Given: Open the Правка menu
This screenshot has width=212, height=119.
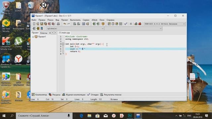Looking at the screenshot, I should [42, 20].
